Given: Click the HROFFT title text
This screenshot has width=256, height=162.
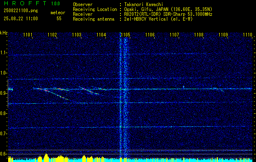Looking at the screenshot, I should pos(25,3).
